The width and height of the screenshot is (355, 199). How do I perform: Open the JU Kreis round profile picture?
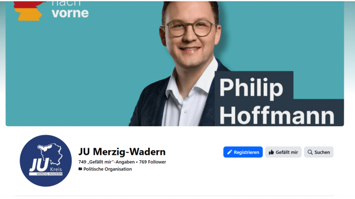pyautogui.click(x=46, y=161)
